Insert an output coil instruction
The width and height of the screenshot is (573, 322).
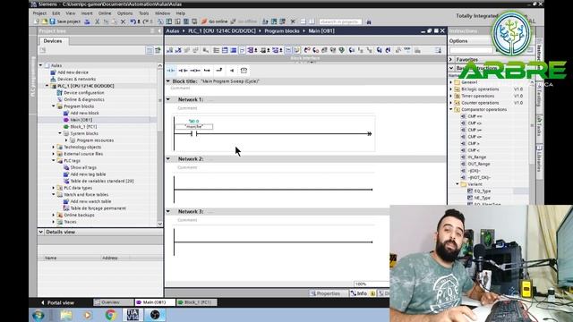click(195, 70)
